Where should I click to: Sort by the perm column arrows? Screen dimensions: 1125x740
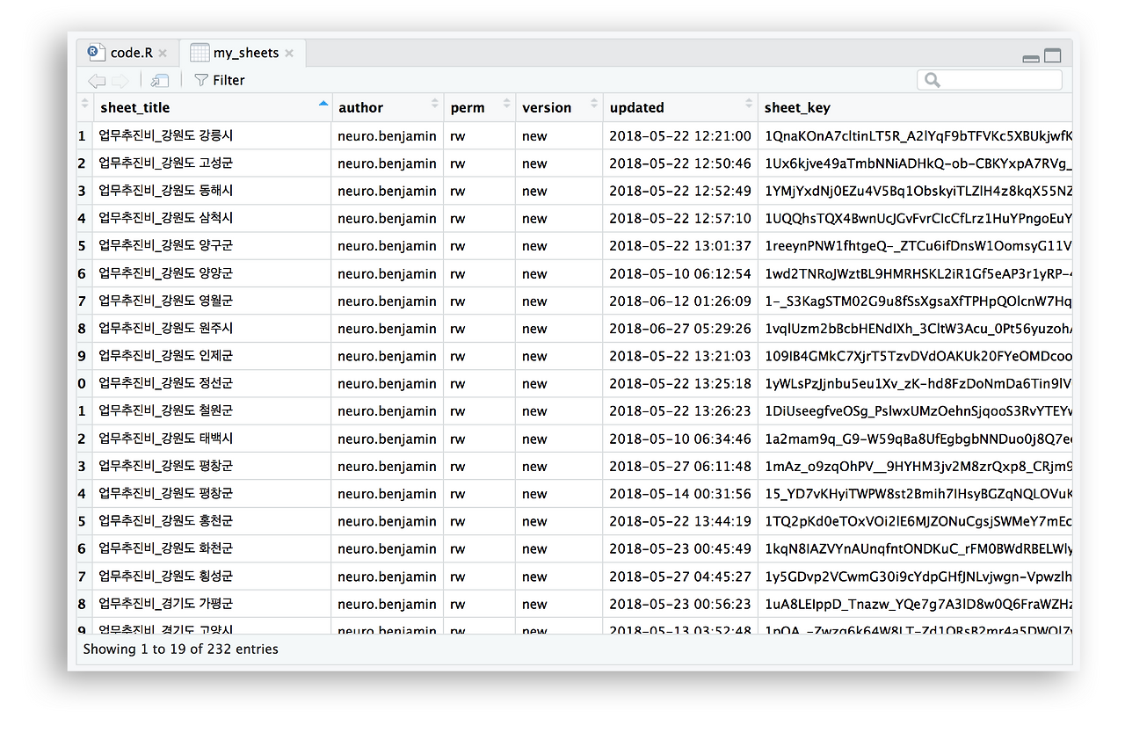[x=506, y=105]
